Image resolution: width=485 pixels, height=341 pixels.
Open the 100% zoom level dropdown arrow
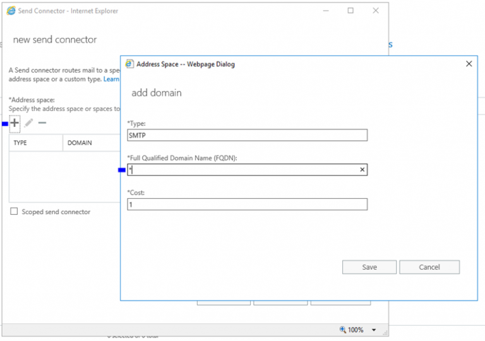374,330
